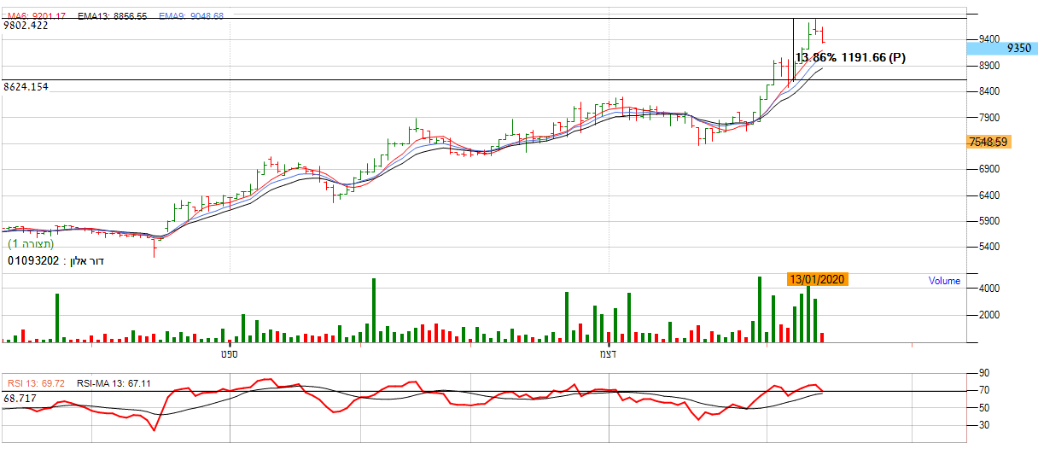Select the 13.86% 1191.66 (P) measurement label
1038x449 pixels.
click(850, 58)
